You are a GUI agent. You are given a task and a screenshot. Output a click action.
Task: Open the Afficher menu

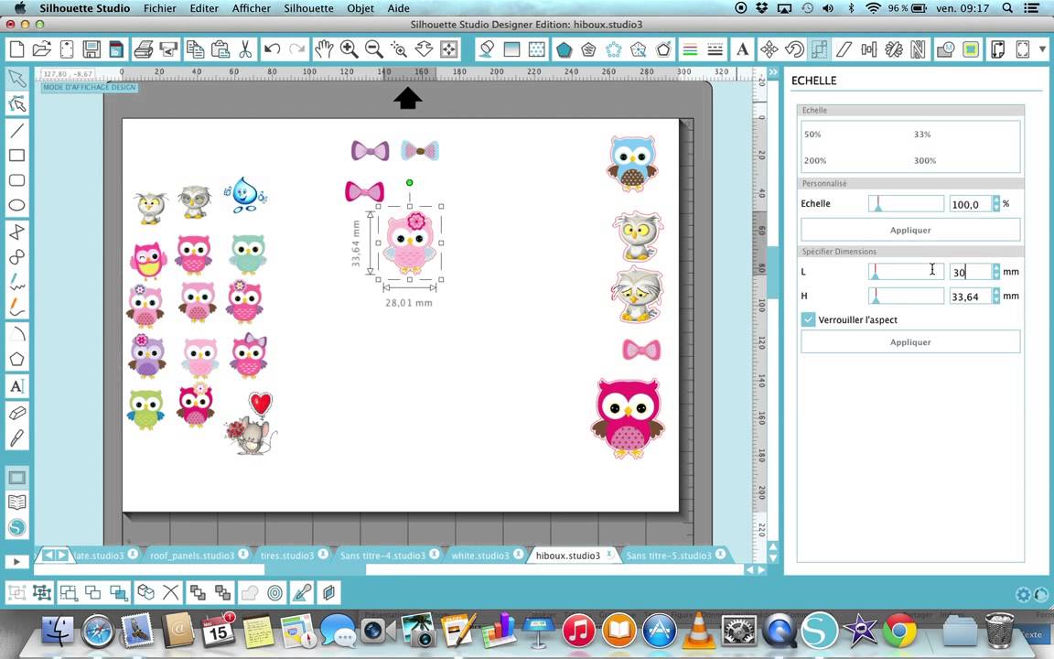click(x=252, y=8)
